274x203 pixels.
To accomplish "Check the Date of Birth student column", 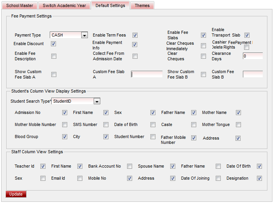I will (153, 125).
